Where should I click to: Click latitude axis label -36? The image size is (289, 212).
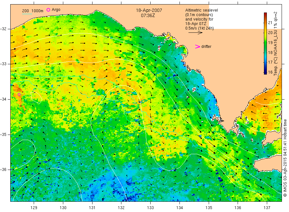pos(4,169)
